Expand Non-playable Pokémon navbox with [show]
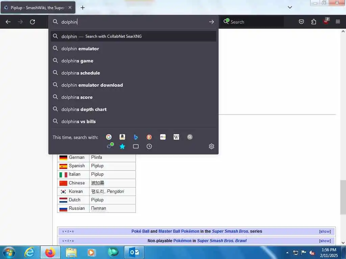The height and width of the screenshot is (259, 346). [325, 241]
